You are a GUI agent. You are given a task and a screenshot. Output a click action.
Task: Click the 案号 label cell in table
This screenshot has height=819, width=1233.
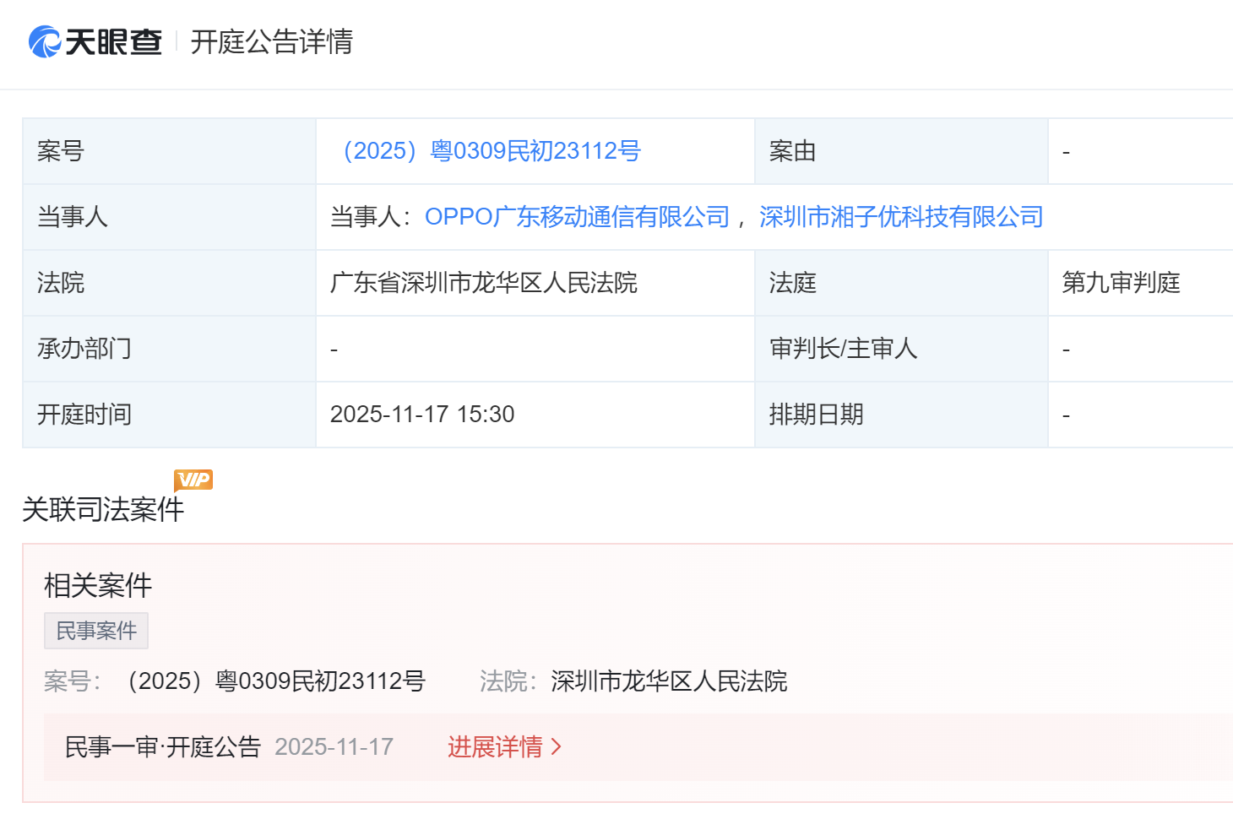[169, 151]
